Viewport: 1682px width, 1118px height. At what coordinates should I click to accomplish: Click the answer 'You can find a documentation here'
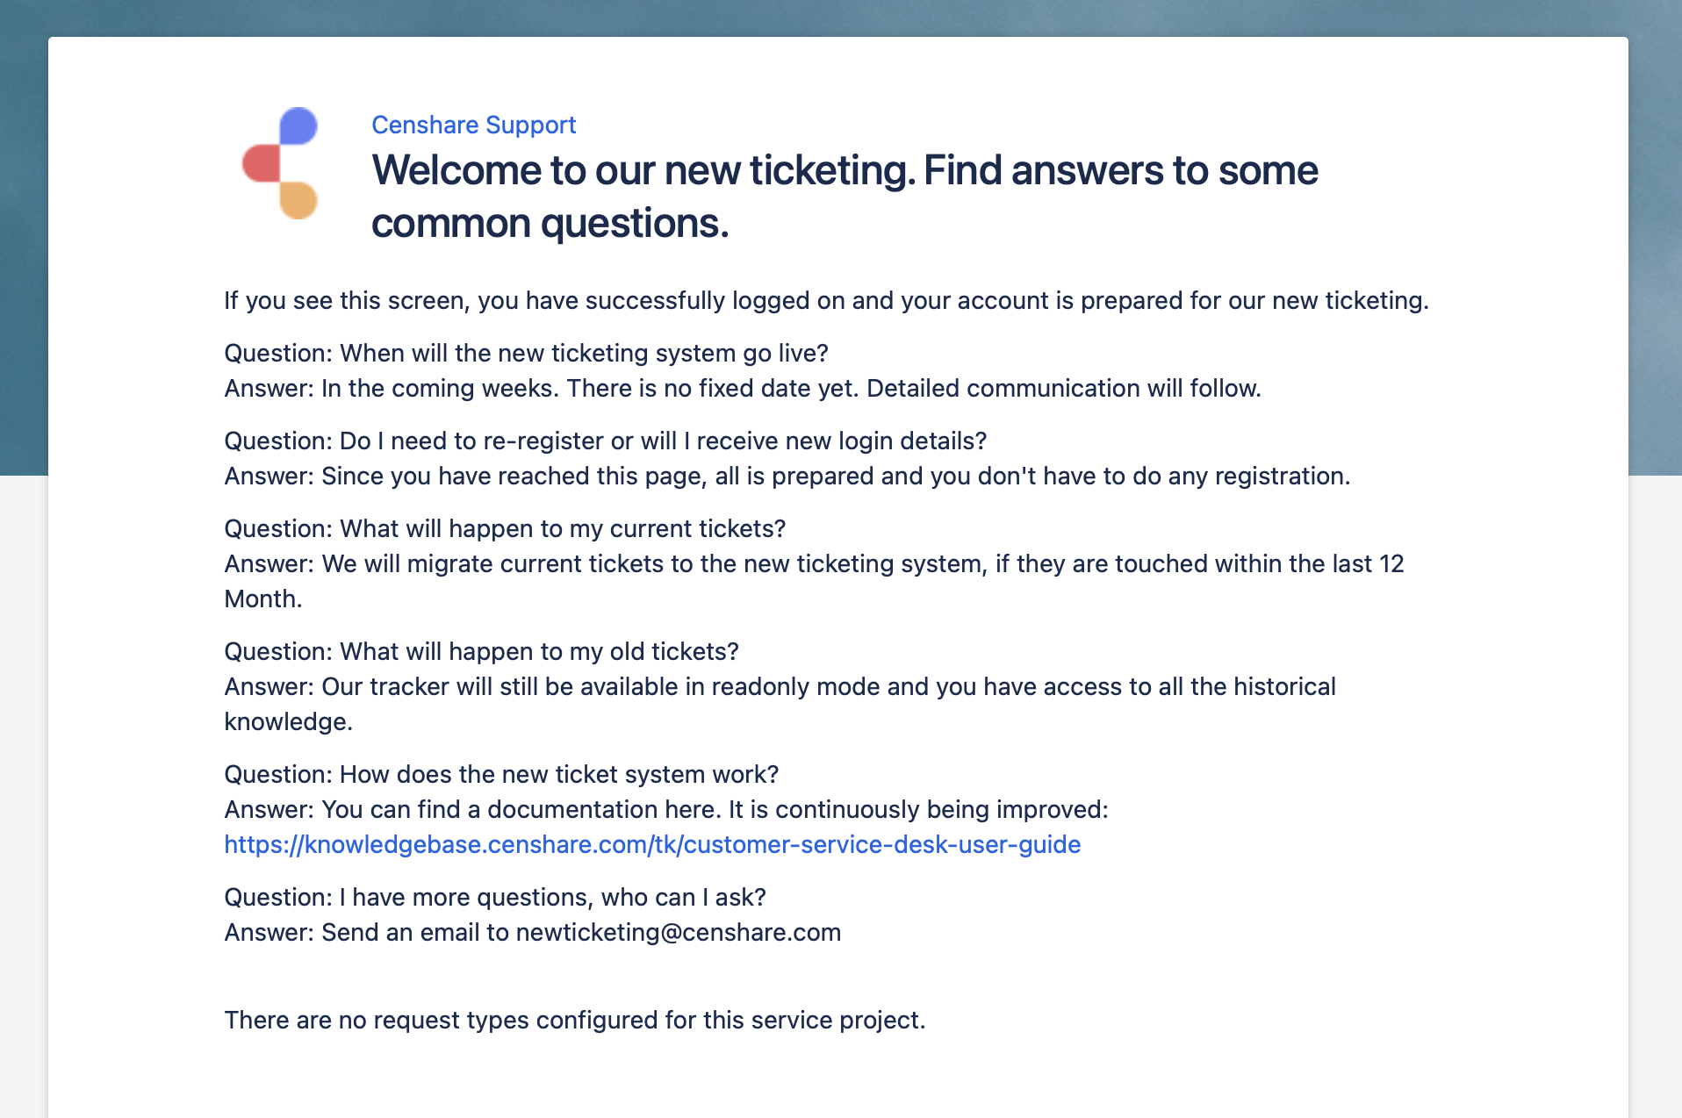pos(665,809)
